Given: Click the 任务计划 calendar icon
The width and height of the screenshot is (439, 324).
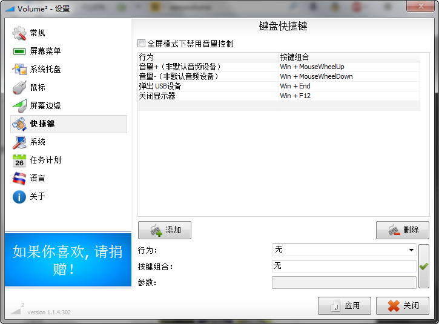Looking at the screenshot, I should [x=19, y=160].
